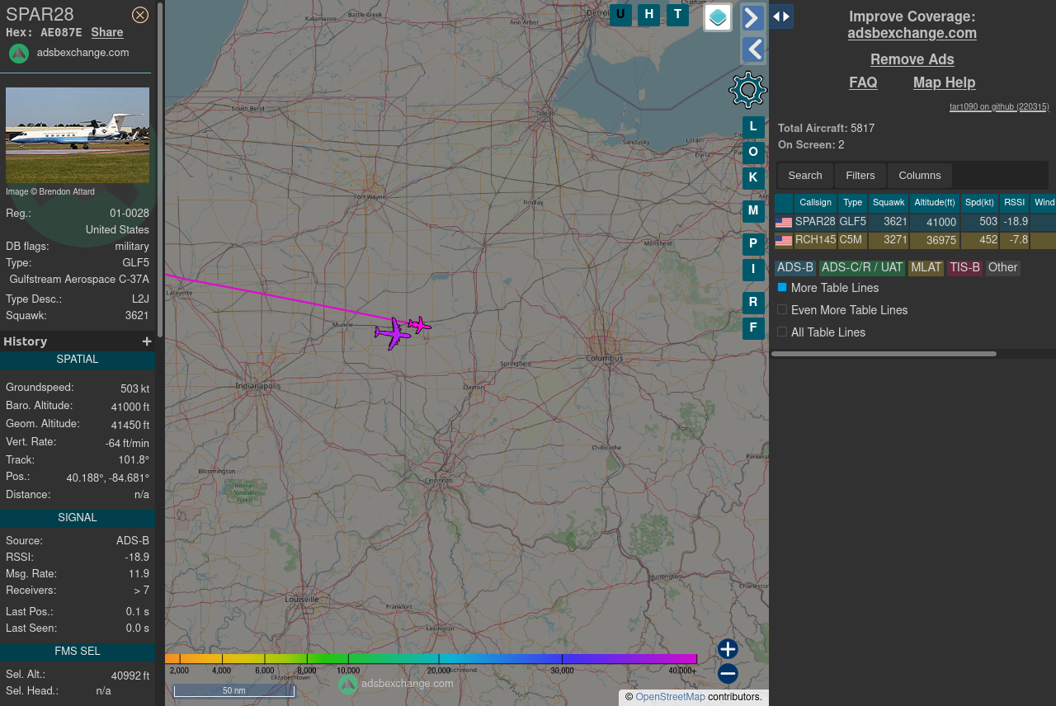Screen dimensions: 1056x706
Task: Select the smaller RCH145 aircraft icon on map
Action: 419,325
